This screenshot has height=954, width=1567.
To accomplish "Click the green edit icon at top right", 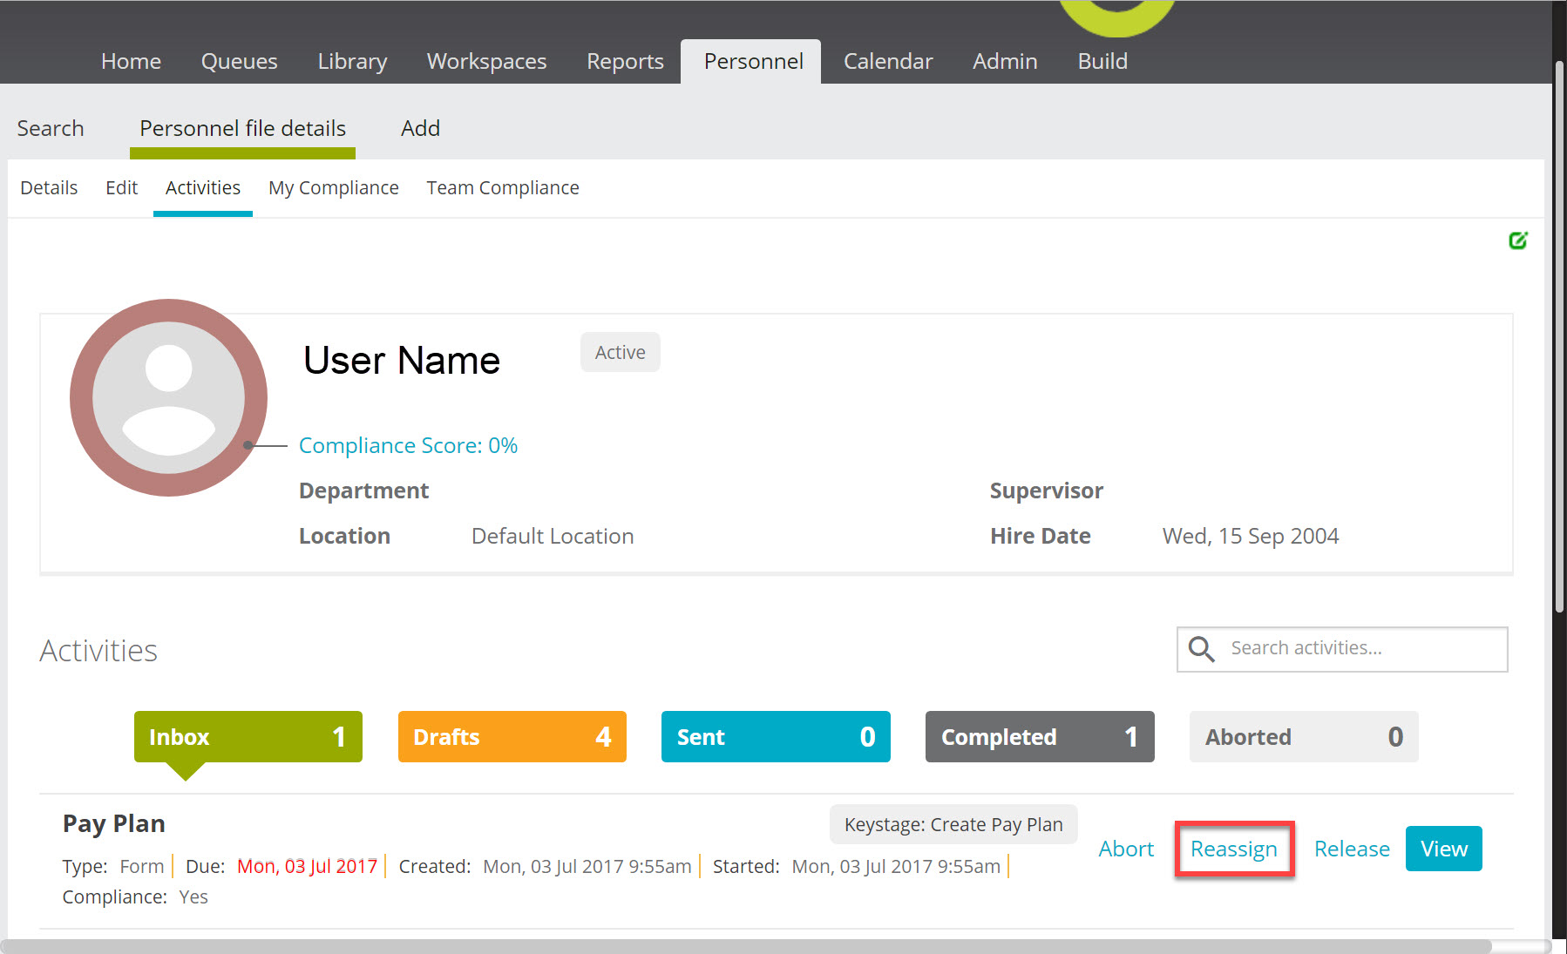I will [x=1517, y=240].
